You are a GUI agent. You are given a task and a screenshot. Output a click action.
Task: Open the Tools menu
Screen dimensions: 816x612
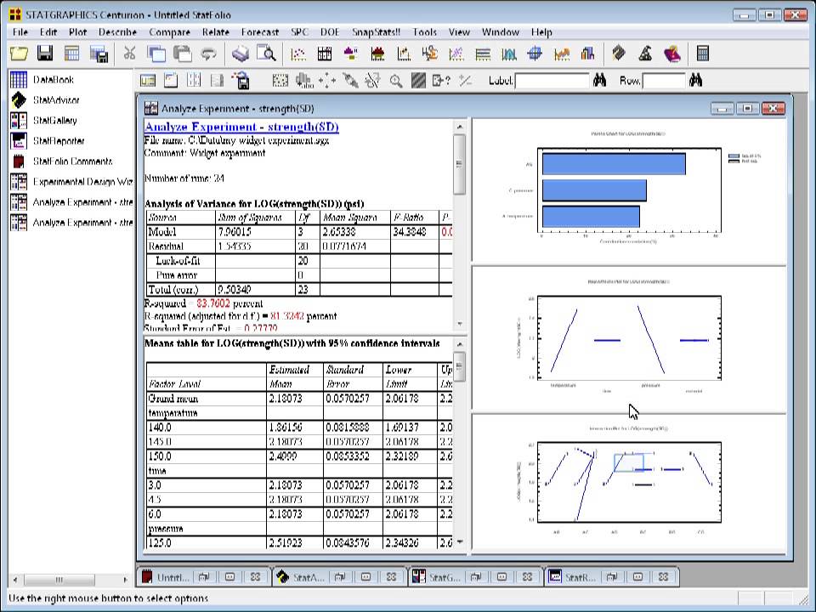point(425,32)
